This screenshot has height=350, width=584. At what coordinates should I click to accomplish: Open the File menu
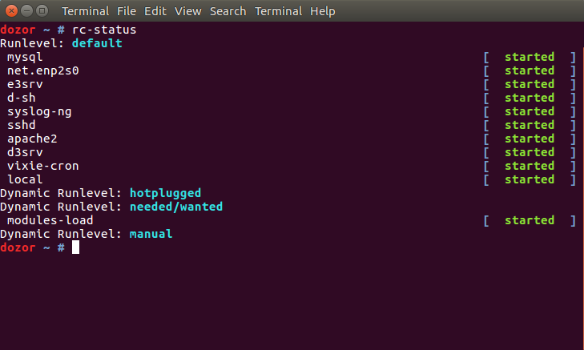pos(127,11)
